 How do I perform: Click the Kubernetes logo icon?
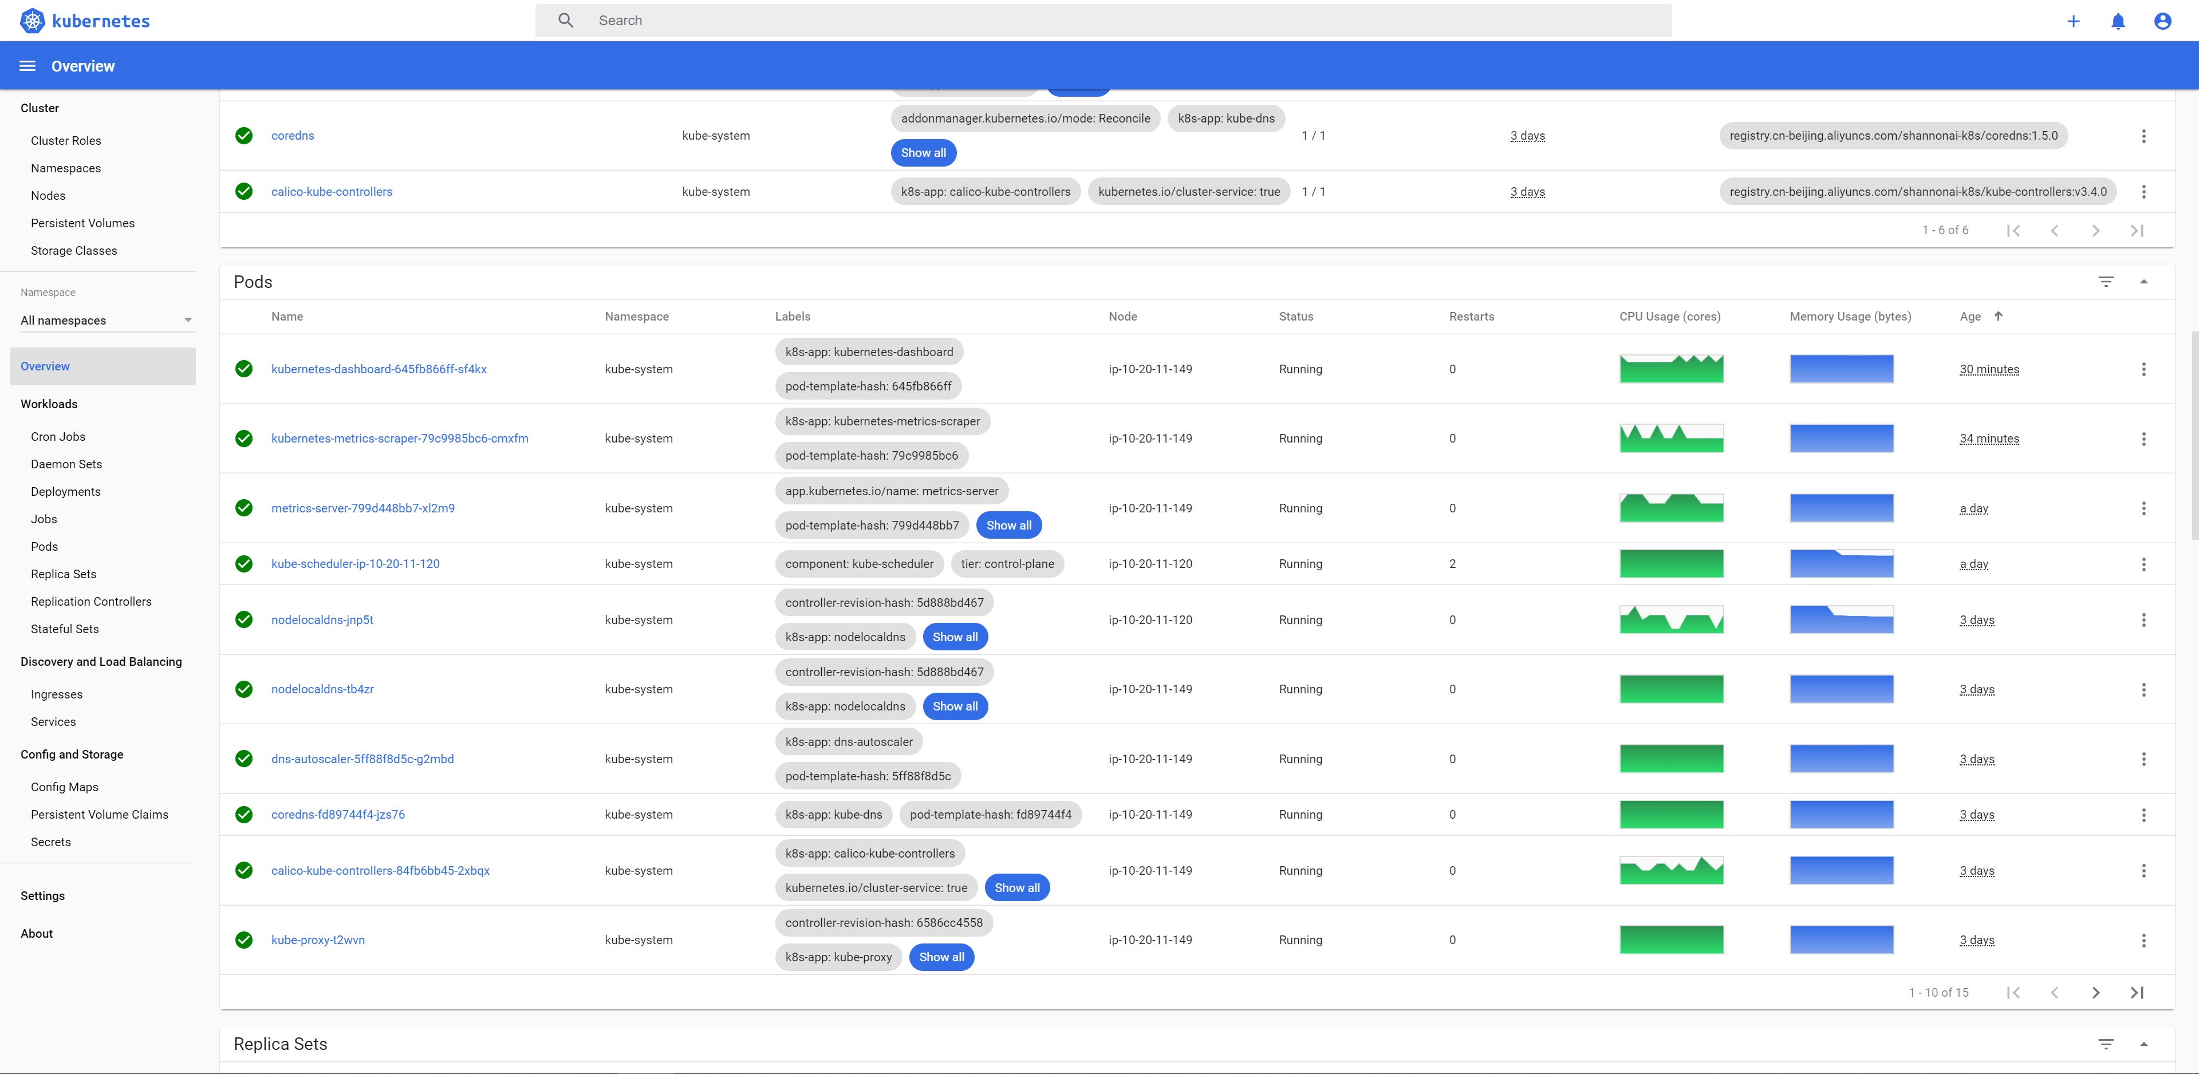[x=33, y=21]
